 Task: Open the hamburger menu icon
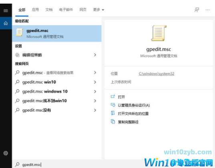[6, 10]
